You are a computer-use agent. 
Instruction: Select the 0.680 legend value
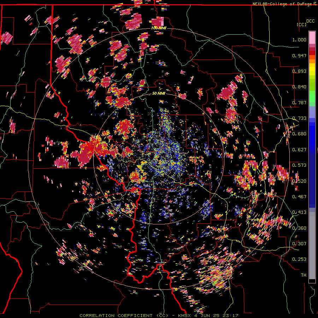click(x=299, y=134)
